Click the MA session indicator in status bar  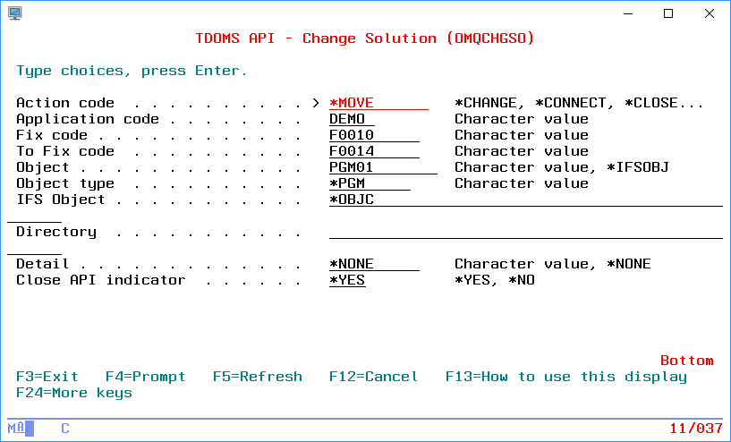pos(16,429)
